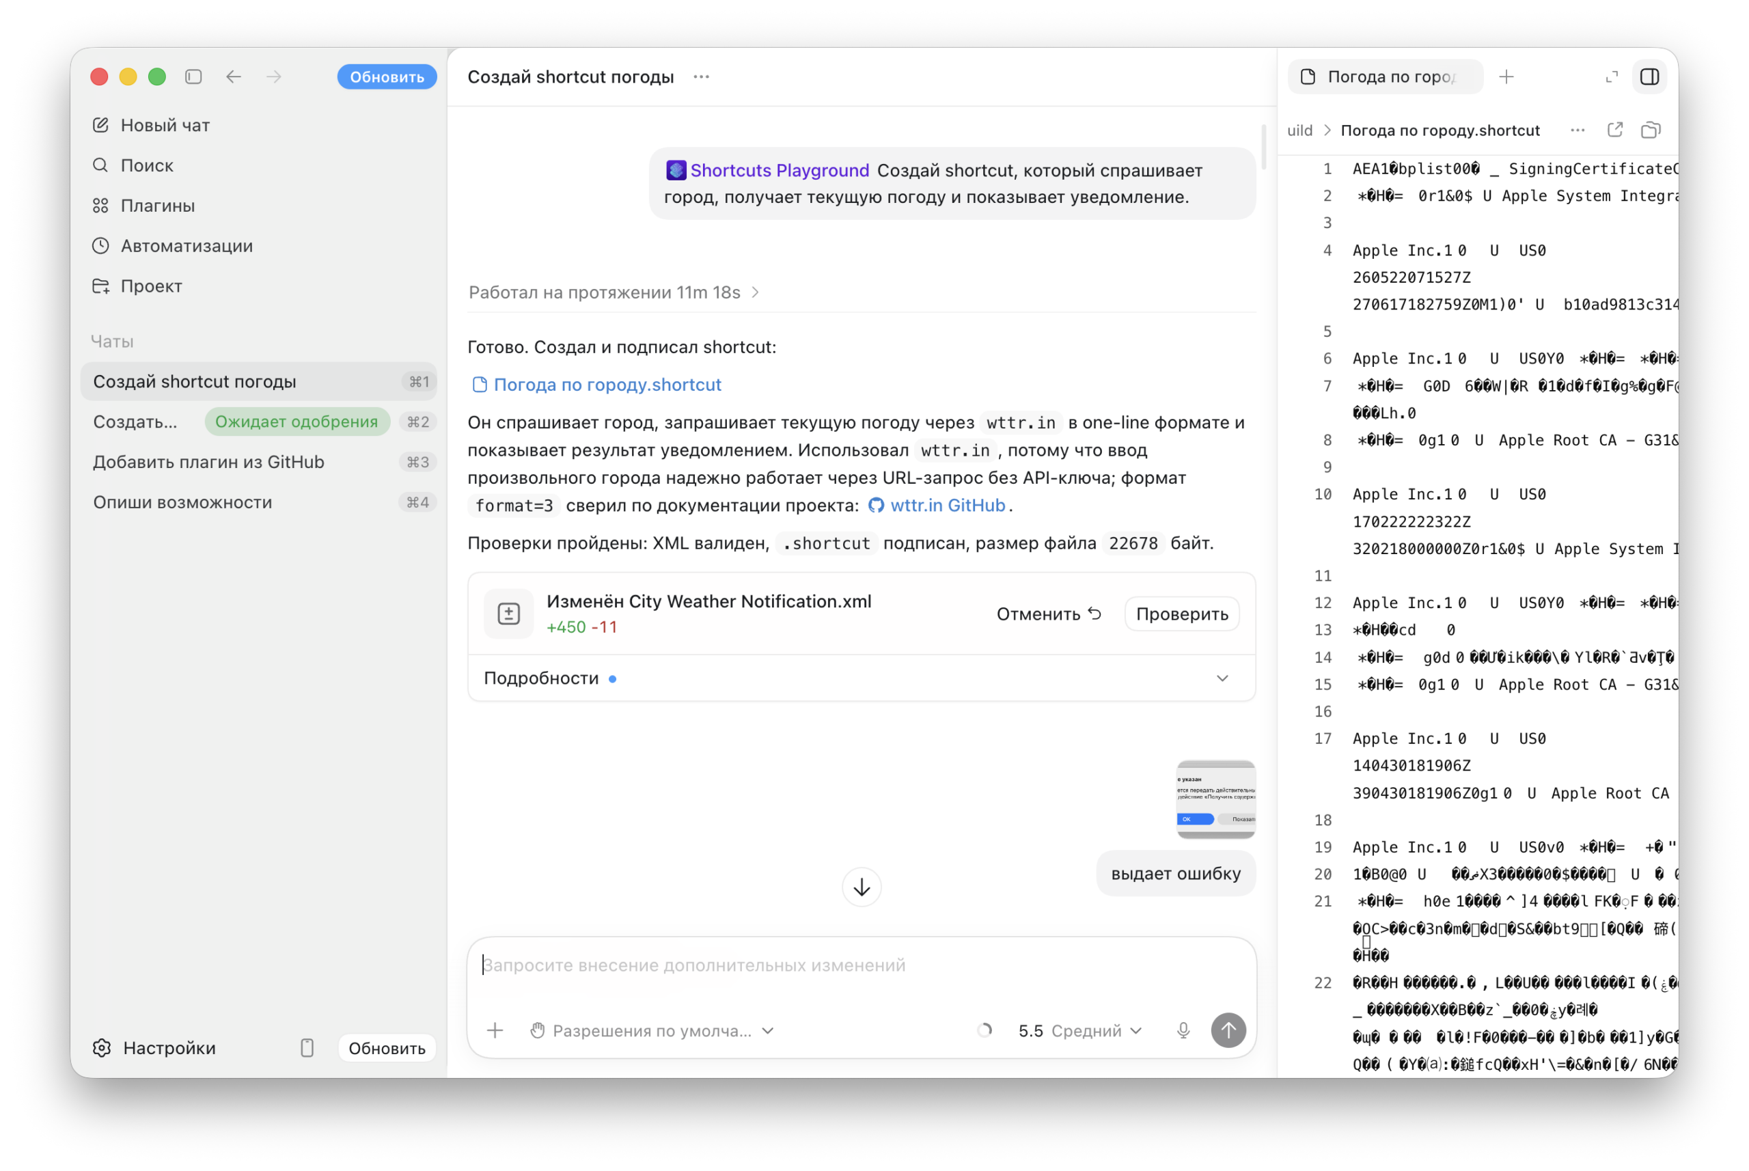Send the message with the arrow-up button
This screenshot has width=1749, height=1171.
[x=1228, y=1030]
